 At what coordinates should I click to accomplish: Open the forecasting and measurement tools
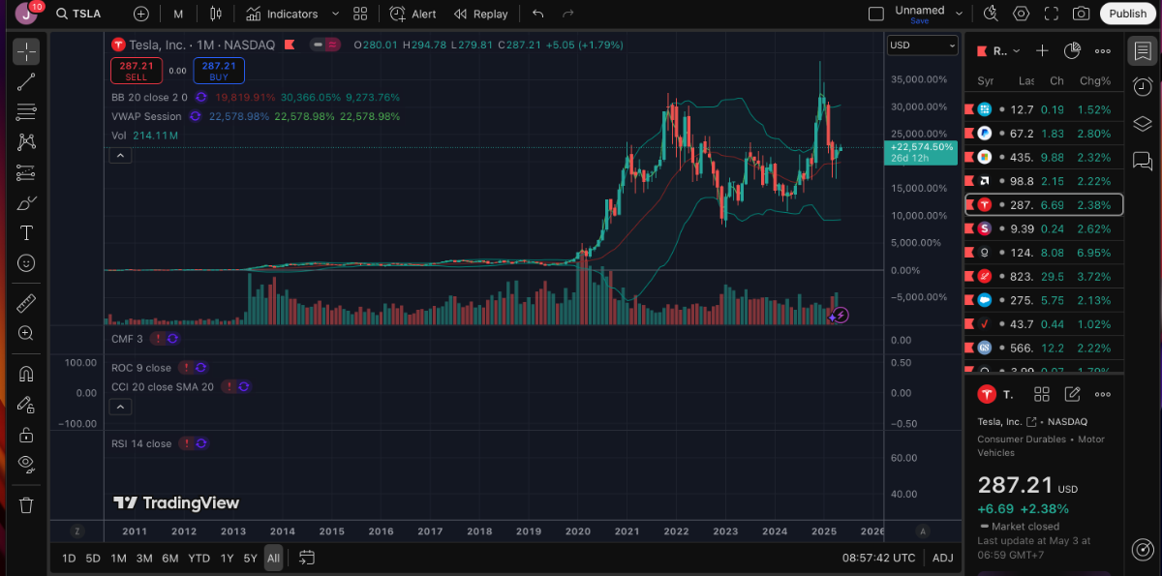click(x=26, y=172)
